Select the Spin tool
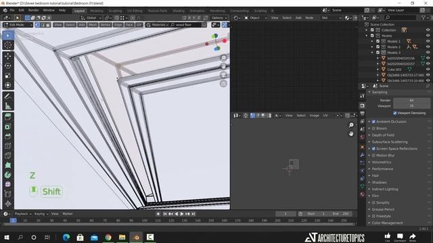Viewport: 433px width, 243px height. point(7,175)
